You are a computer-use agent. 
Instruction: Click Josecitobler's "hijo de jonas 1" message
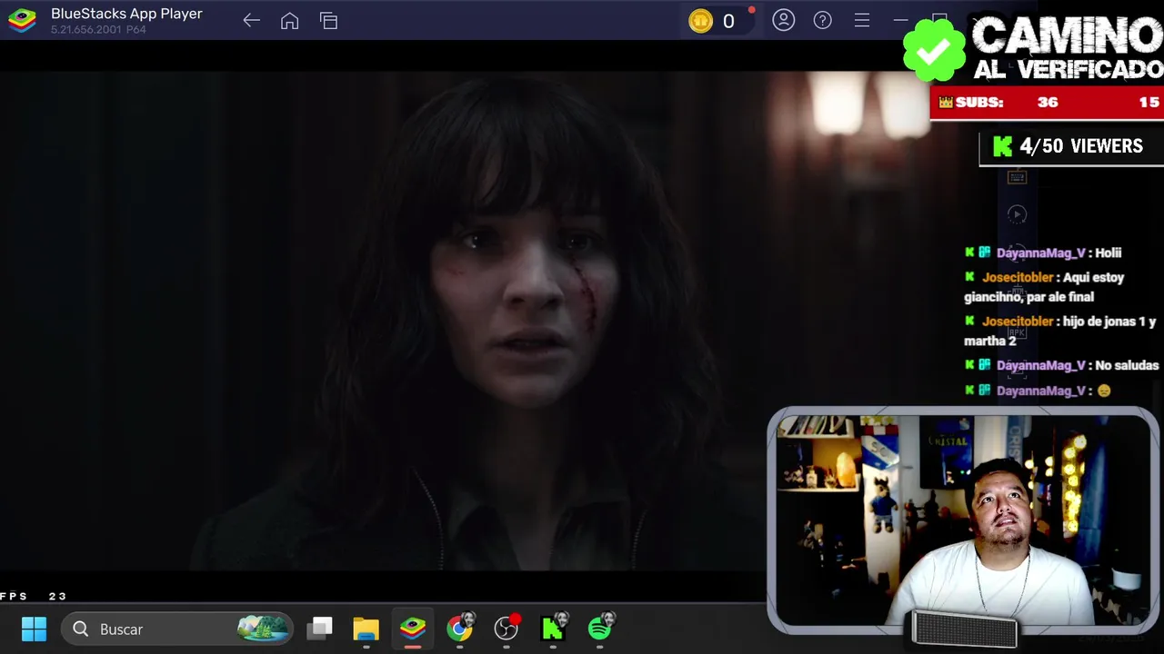click(1059, 331)
